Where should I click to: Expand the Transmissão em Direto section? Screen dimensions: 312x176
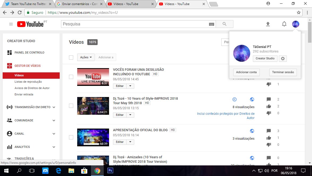(x=54, y=107)
